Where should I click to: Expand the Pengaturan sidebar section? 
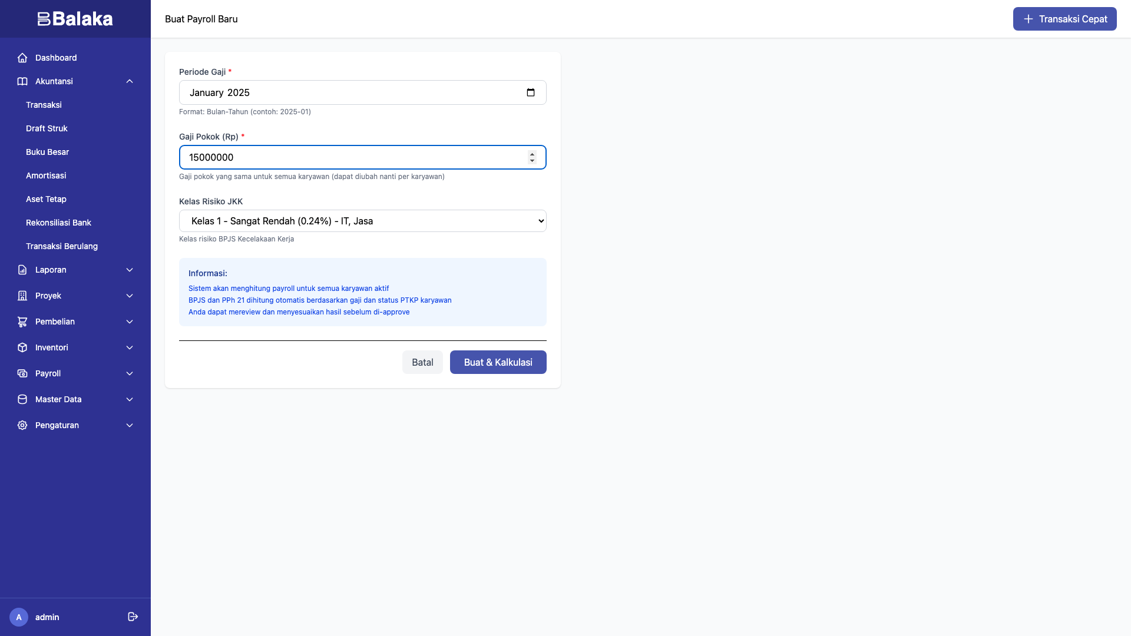pos(130,425)
